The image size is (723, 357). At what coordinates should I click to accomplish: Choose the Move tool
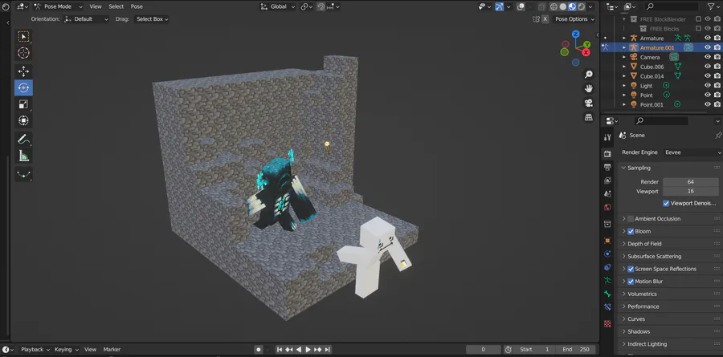point(23,71)
